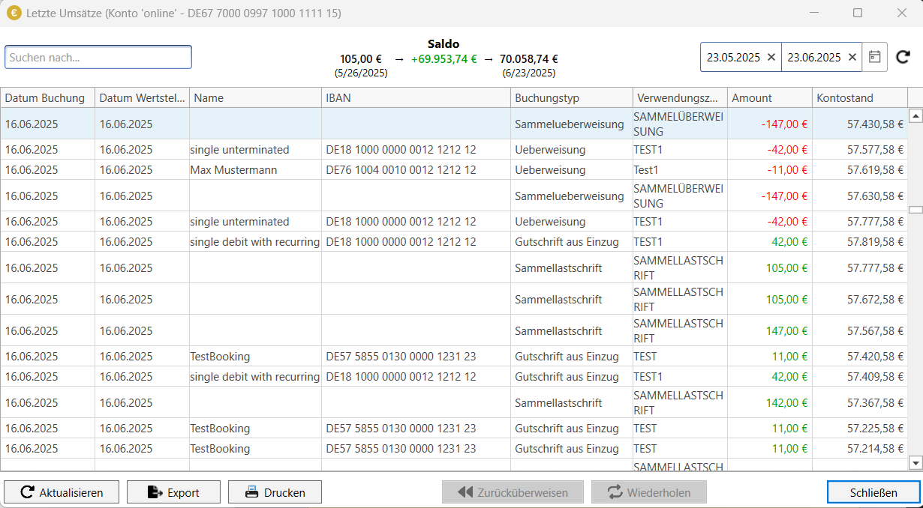This screenshot has height=508, width=923.
Task: Click the scrollbar down arrow
Action: pyautogui.click(x=915, y=463)
